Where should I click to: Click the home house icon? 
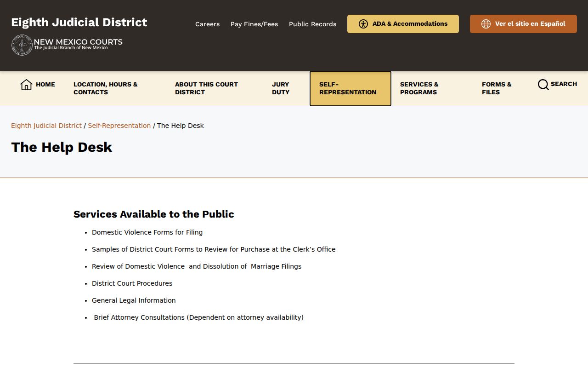coord(26,85)
